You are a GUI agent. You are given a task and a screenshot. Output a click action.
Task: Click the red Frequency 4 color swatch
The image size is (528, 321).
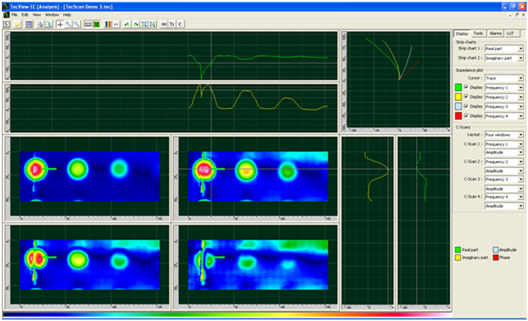point(458,116)
